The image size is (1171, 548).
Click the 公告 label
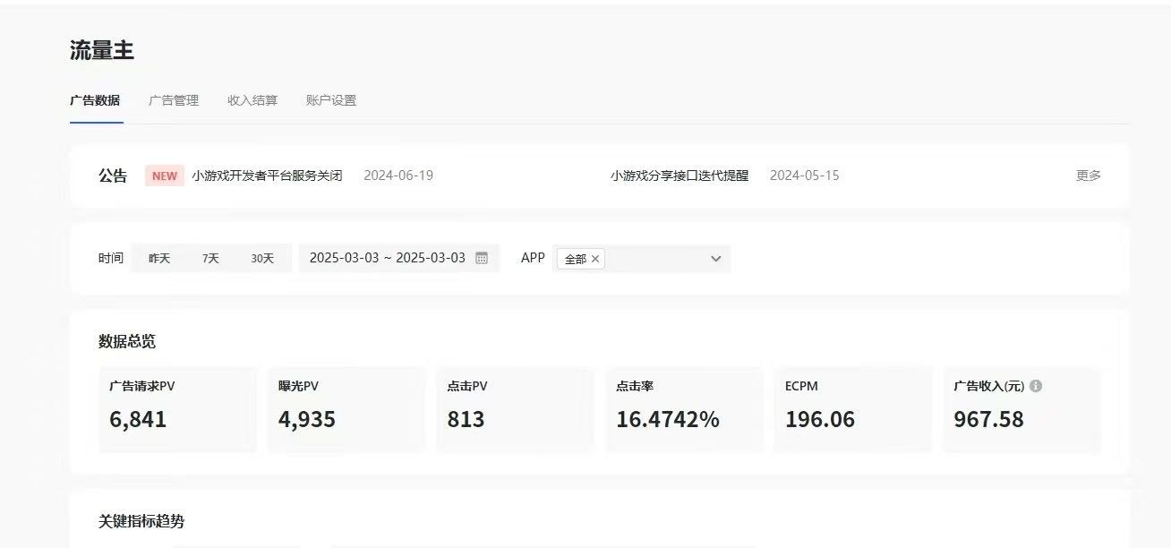(x=113, y=176)
